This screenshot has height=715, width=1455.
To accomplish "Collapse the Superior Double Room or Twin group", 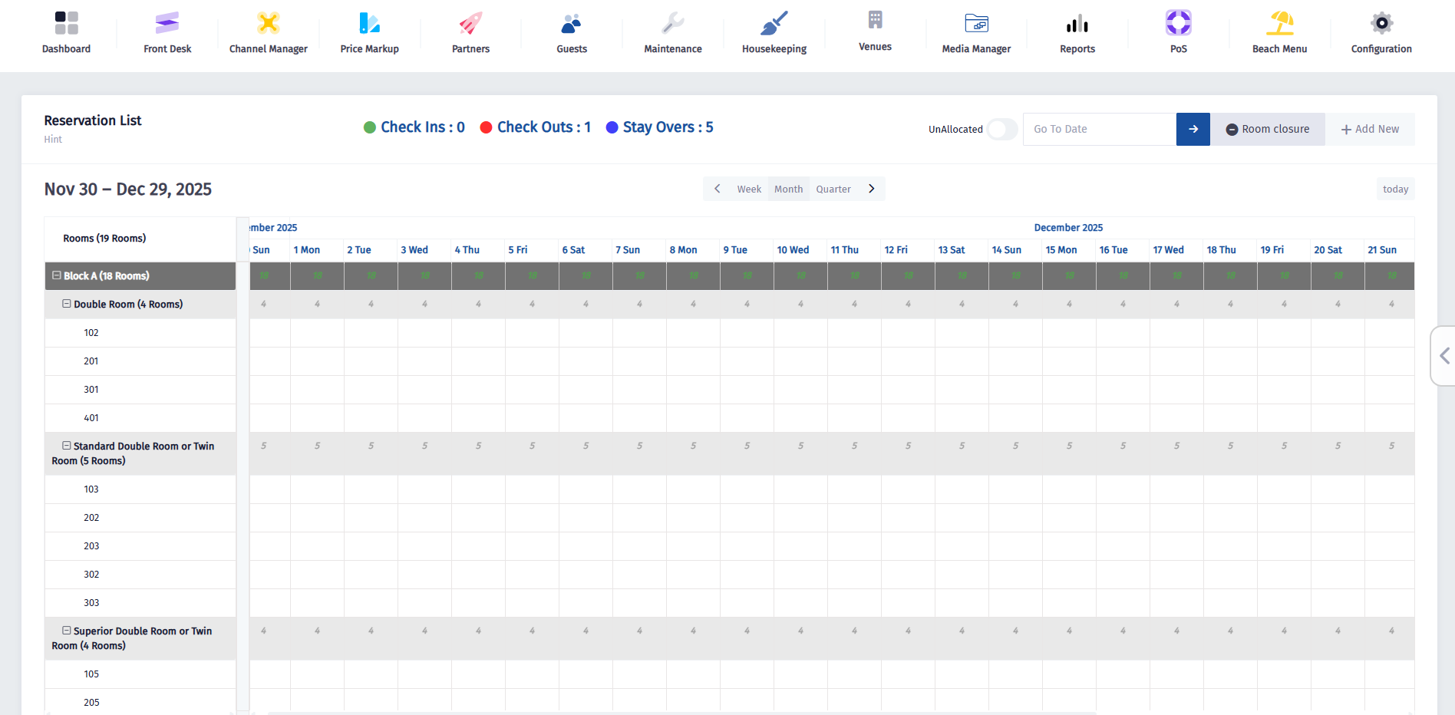I will coord(67,631).
